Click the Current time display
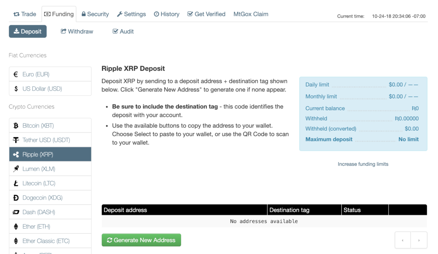 click(x=381, y=16)
